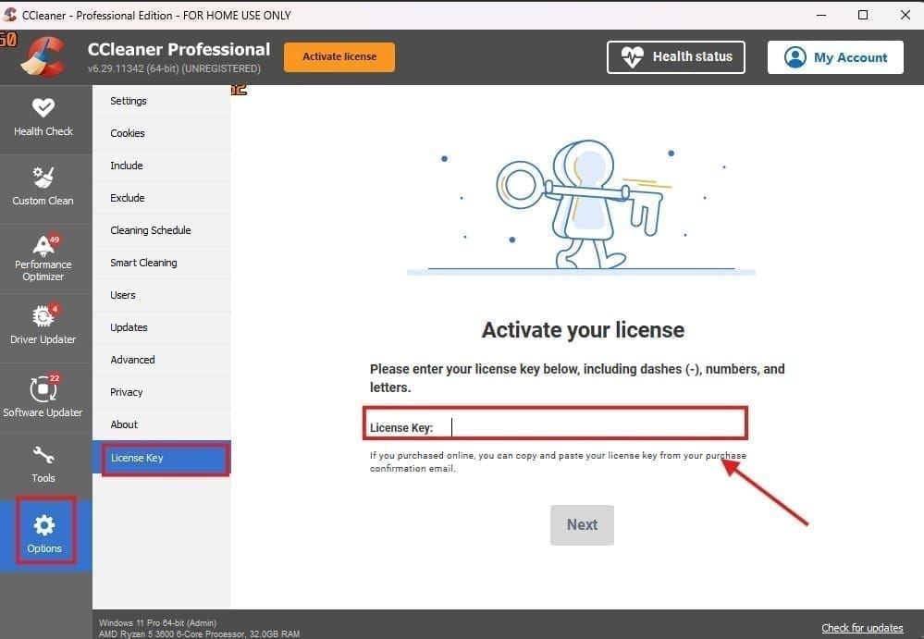Screen dimensions: 924x639
Task: Click the Next button
Action: click(x=582, y=524)
